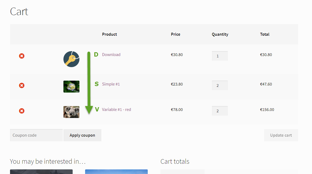The image size is (312, 174).
Task: Go to the Simple #1 product page
Action: (111, 84)
